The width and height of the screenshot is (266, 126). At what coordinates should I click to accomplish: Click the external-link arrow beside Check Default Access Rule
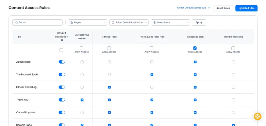pyautogui.click(x=209, y=8)
